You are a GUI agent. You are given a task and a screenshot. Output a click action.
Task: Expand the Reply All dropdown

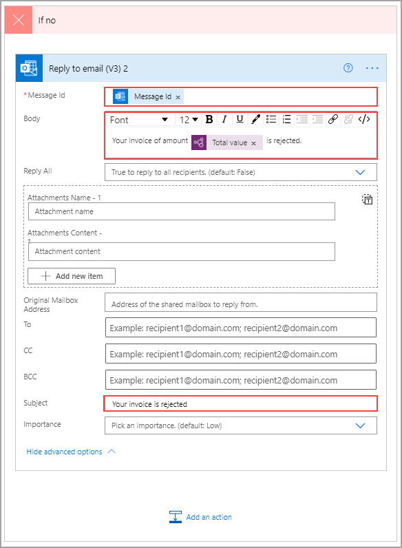pos(360,172)
